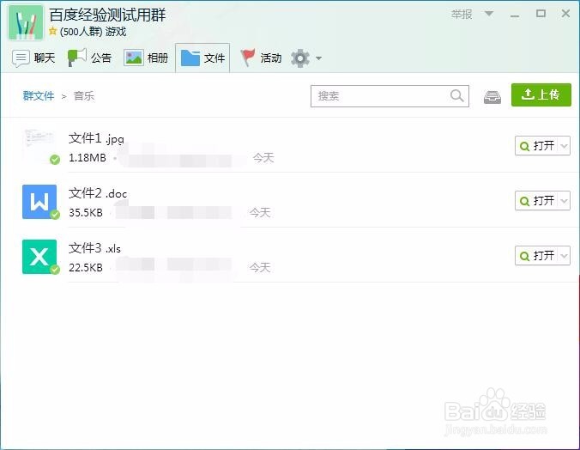
Task: Focus the 搜索 search field
Action: click(x=390, y=96)
